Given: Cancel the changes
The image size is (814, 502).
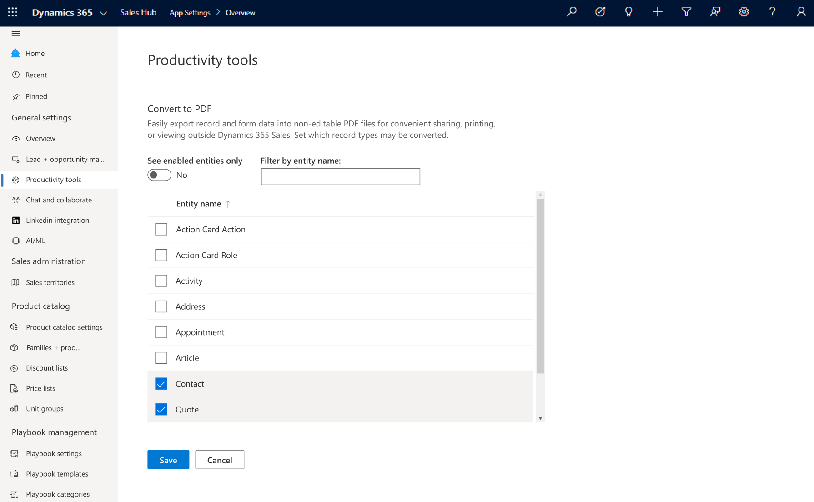Looking at the screenshot, I should click(x=220, y=460).
